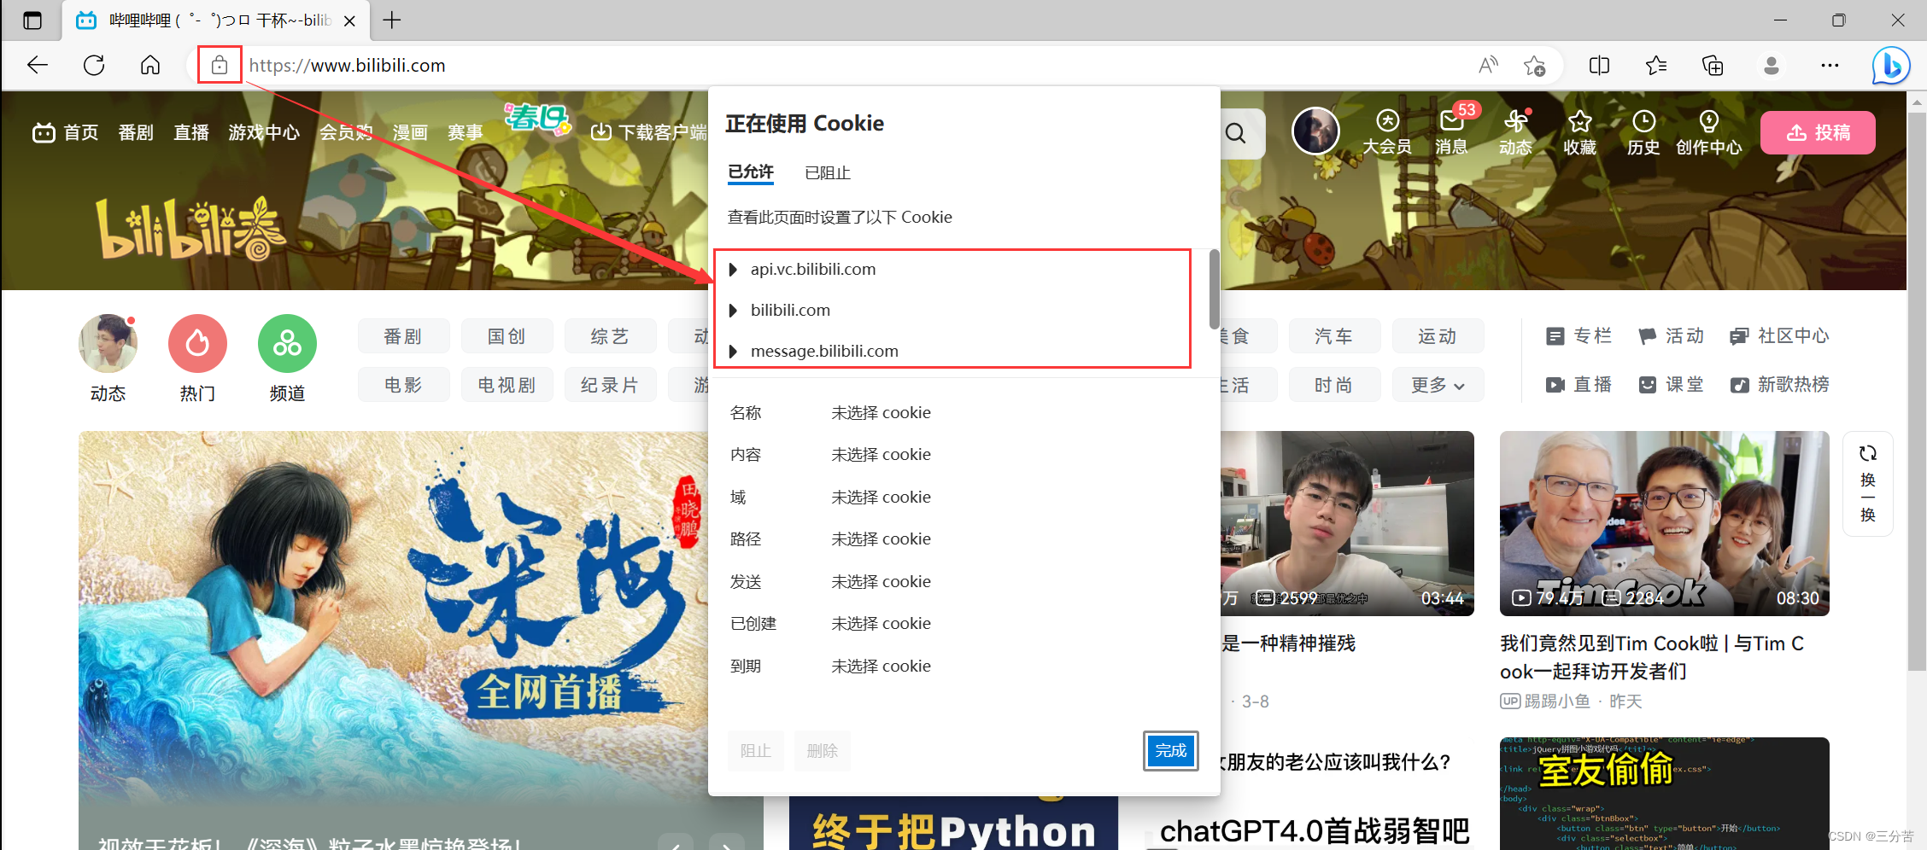Viewport: 1927px width, 850px height.
Task: Open the browser profile icon
Action: pyautogui.click(x=1771, y=65)
